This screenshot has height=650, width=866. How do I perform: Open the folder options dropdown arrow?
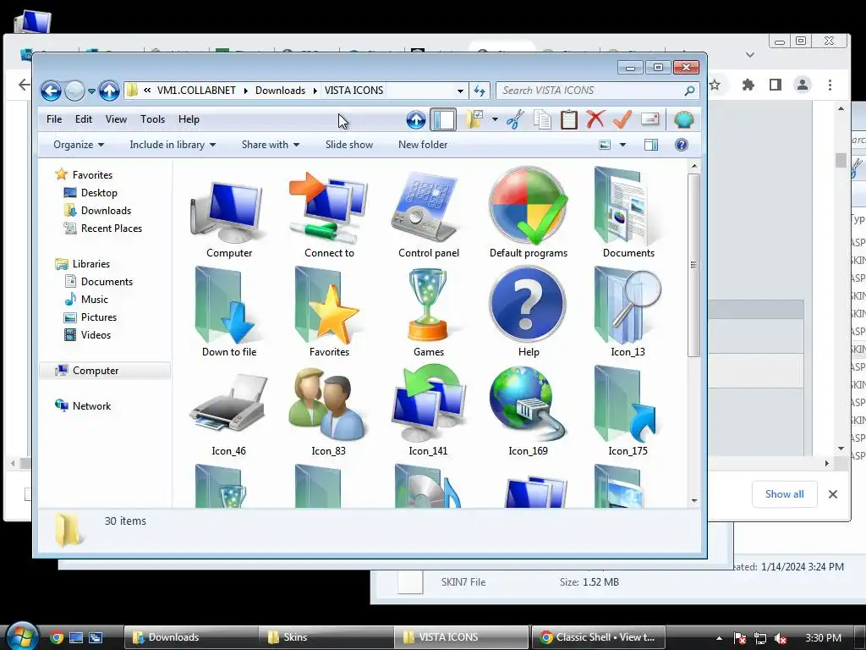tap(495, 119)
